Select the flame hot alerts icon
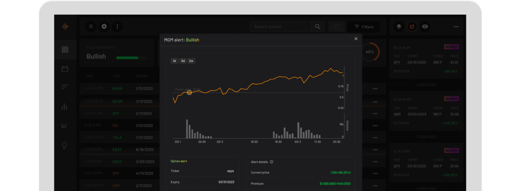The image size is (520, 191). tap(412, 26)
